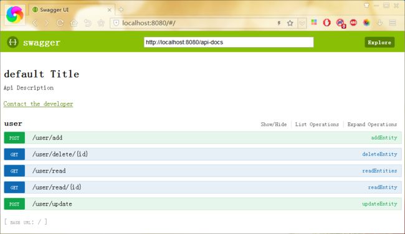The width and height of the screenshot is (405, 234).
Task: Click POST badge for /user/update
Action: pyautogui.click(x=14, y=204)
